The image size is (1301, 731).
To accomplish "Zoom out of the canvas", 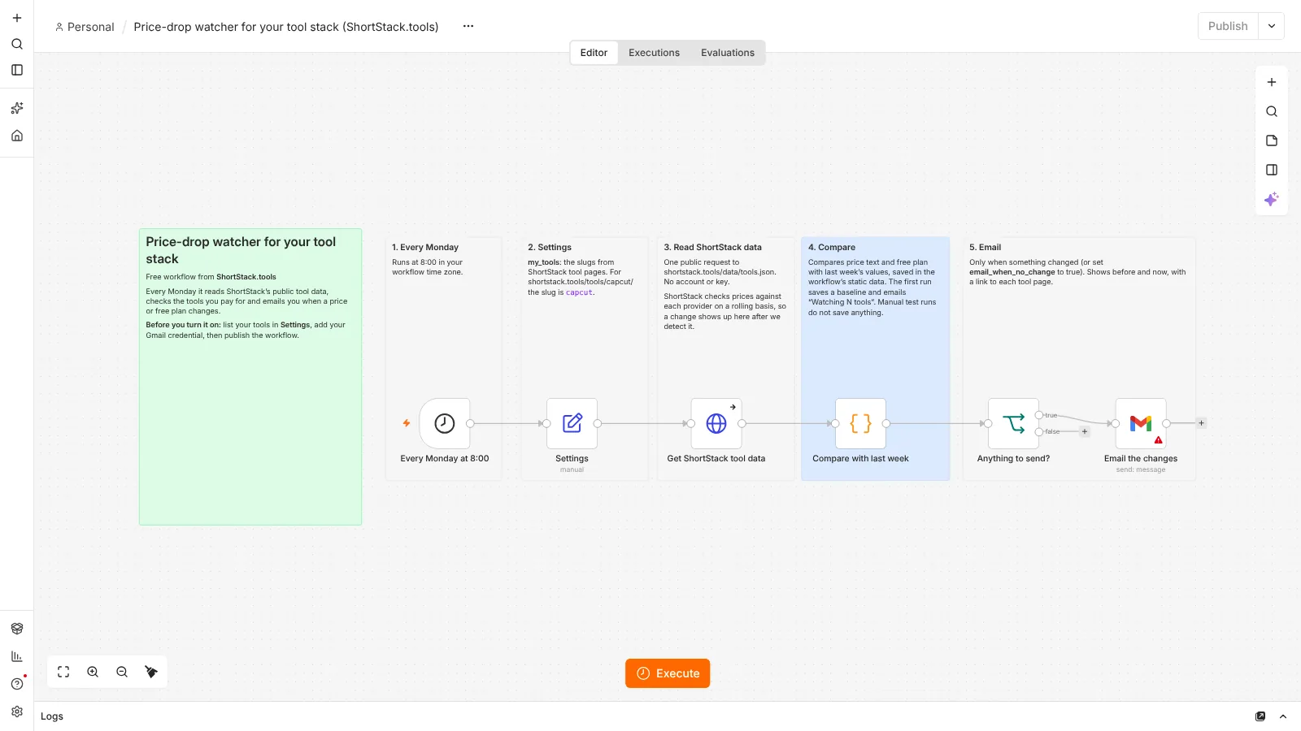I will (122, 672).
